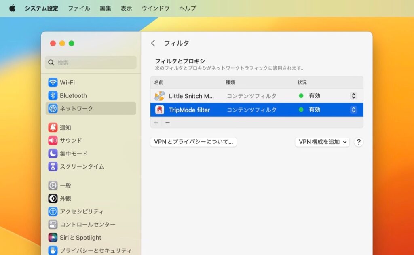Click the VPNとプライバシーについて button
This screenshot has height=255, width=414.
(193, 142)
